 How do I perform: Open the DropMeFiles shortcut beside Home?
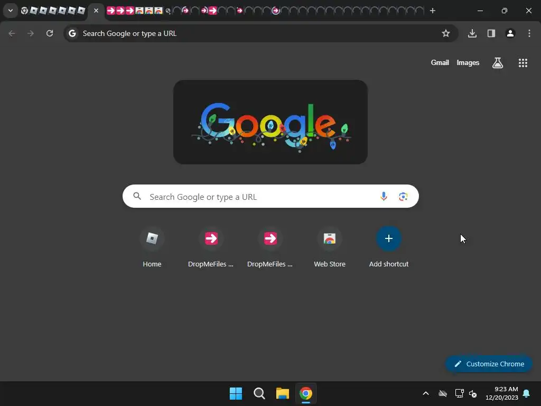(211, 247)
